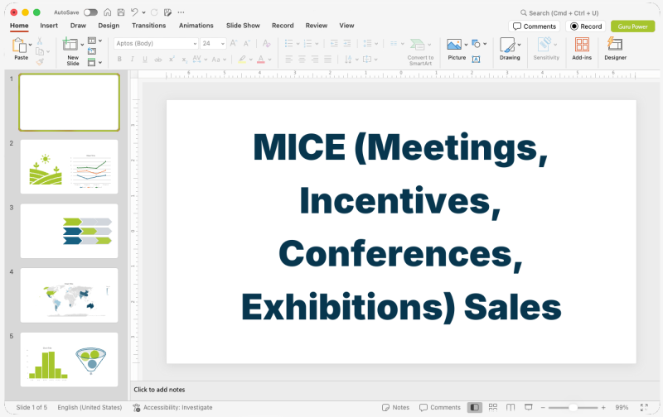Open the Shapes dropdown
Viewport: 663px width, 417px height.
click(x=485, y=44)
